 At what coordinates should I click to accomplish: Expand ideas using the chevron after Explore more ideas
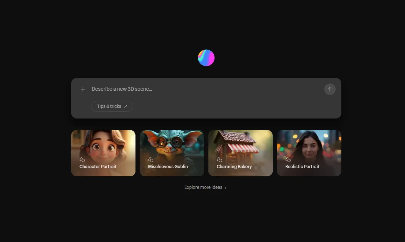click(225, 188)
